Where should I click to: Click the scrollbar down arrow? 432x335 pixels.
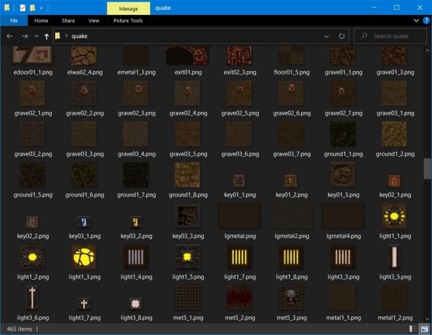(x=427, y=319)
